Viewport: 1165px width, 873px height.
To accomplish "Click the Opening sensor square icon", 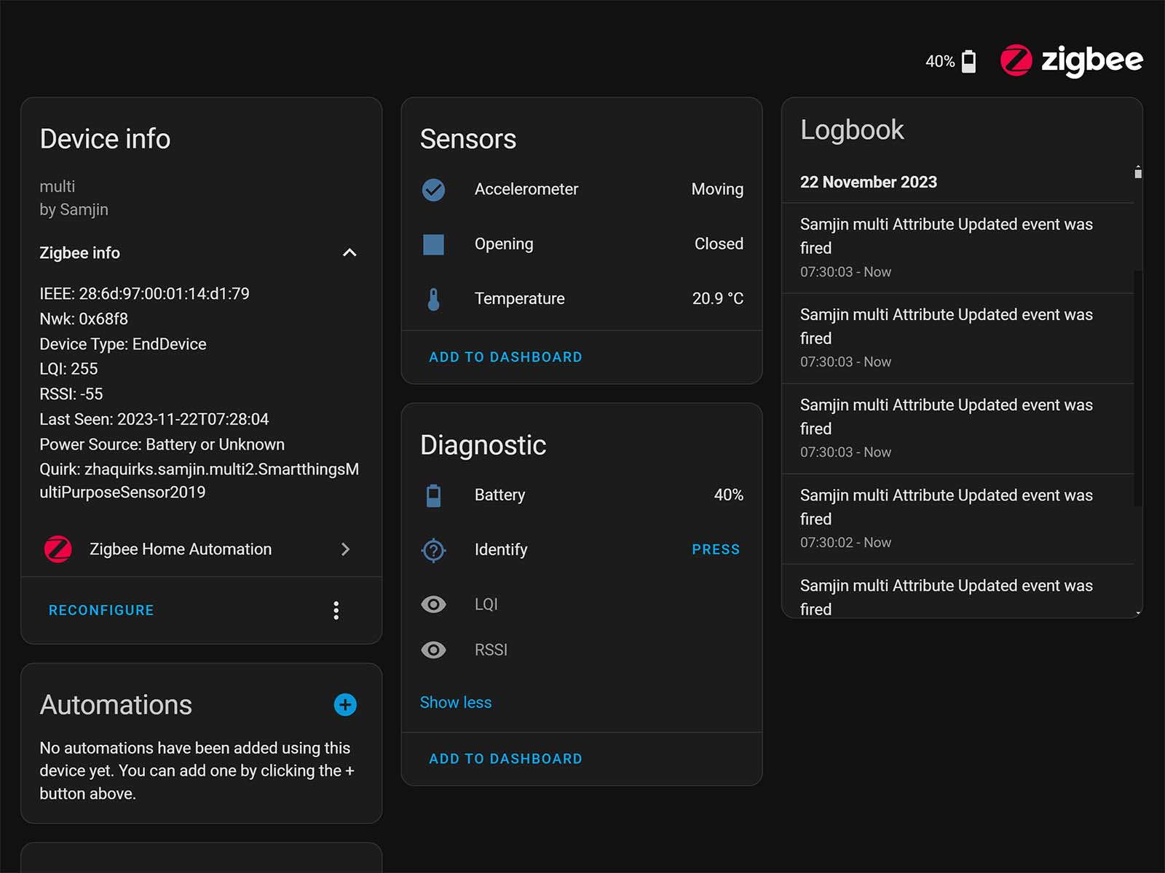I will [x=433, y=244].
